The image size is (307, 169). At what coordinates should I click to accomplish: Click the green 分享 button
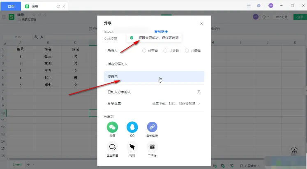coord(300,17)
